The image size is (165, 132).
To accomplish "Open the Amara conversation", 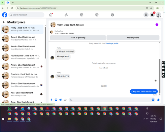I will click(x=22, y=66).
